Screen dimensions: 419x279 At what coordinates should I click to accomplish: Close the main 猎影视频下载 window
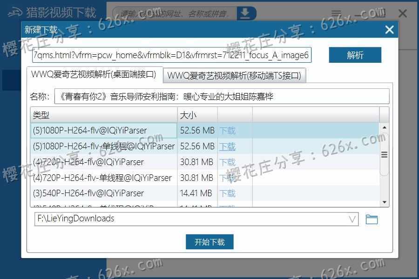click(x=402, y=13)
